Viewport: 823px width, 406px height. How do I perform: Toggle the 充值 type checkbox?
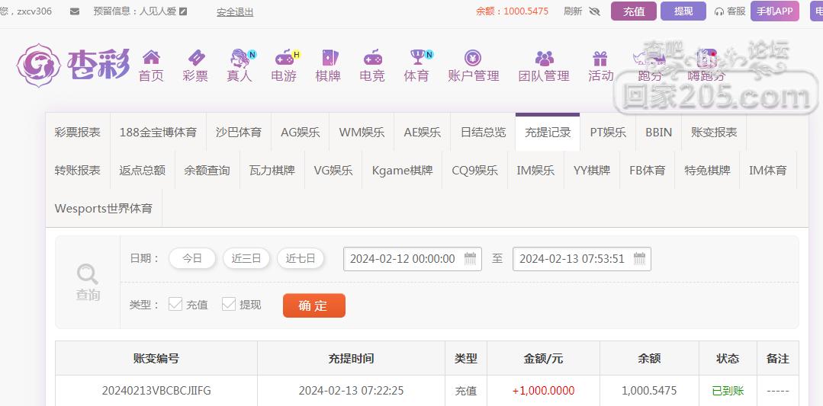pos(175,305)
